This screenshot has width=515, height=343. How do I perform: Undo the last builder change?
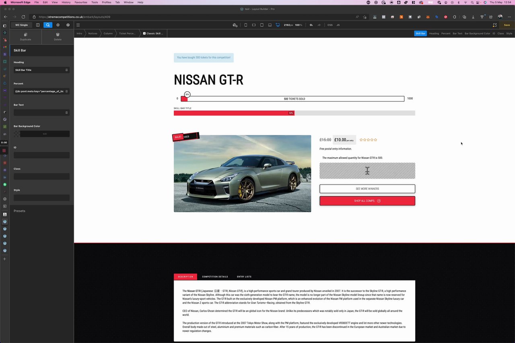coord(311,25)
